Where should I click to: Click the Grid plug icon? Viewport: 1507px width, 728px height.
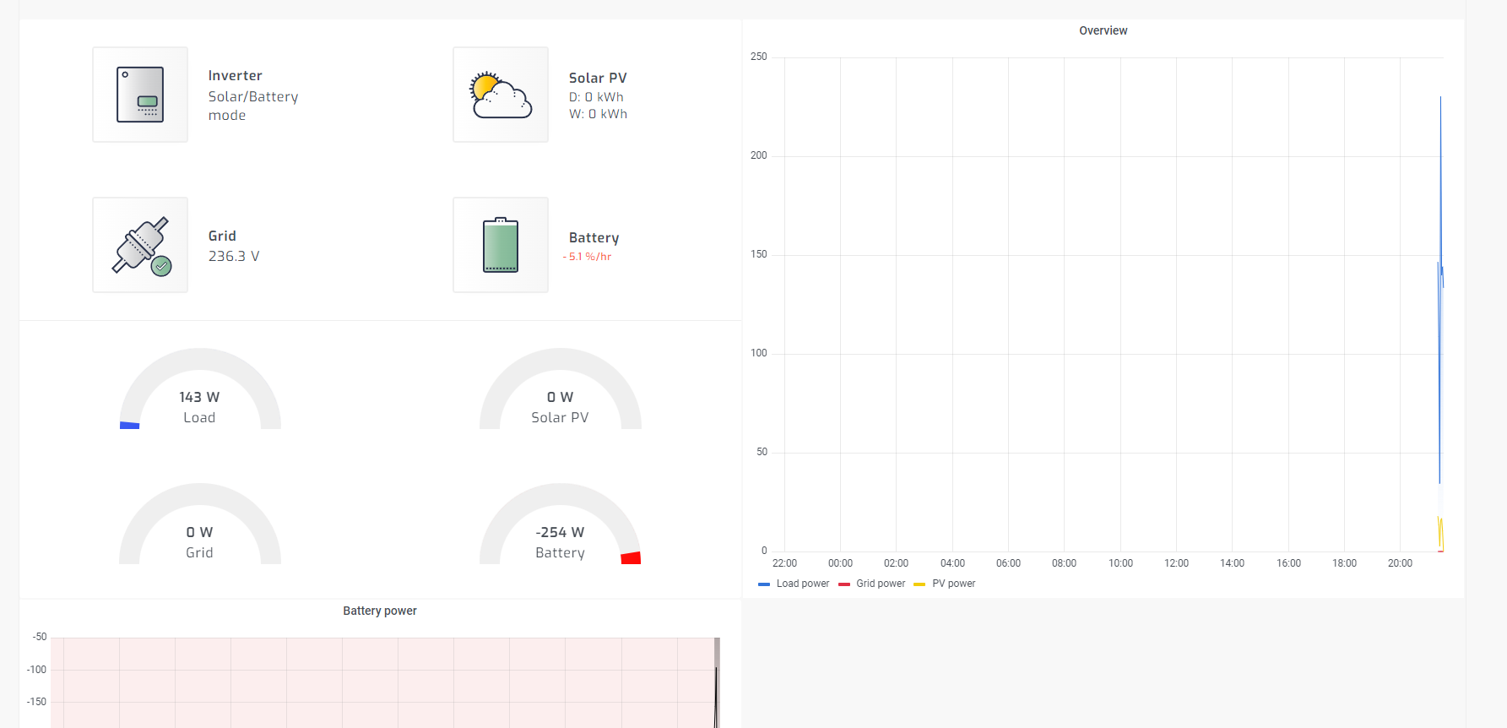click(140, 245)
